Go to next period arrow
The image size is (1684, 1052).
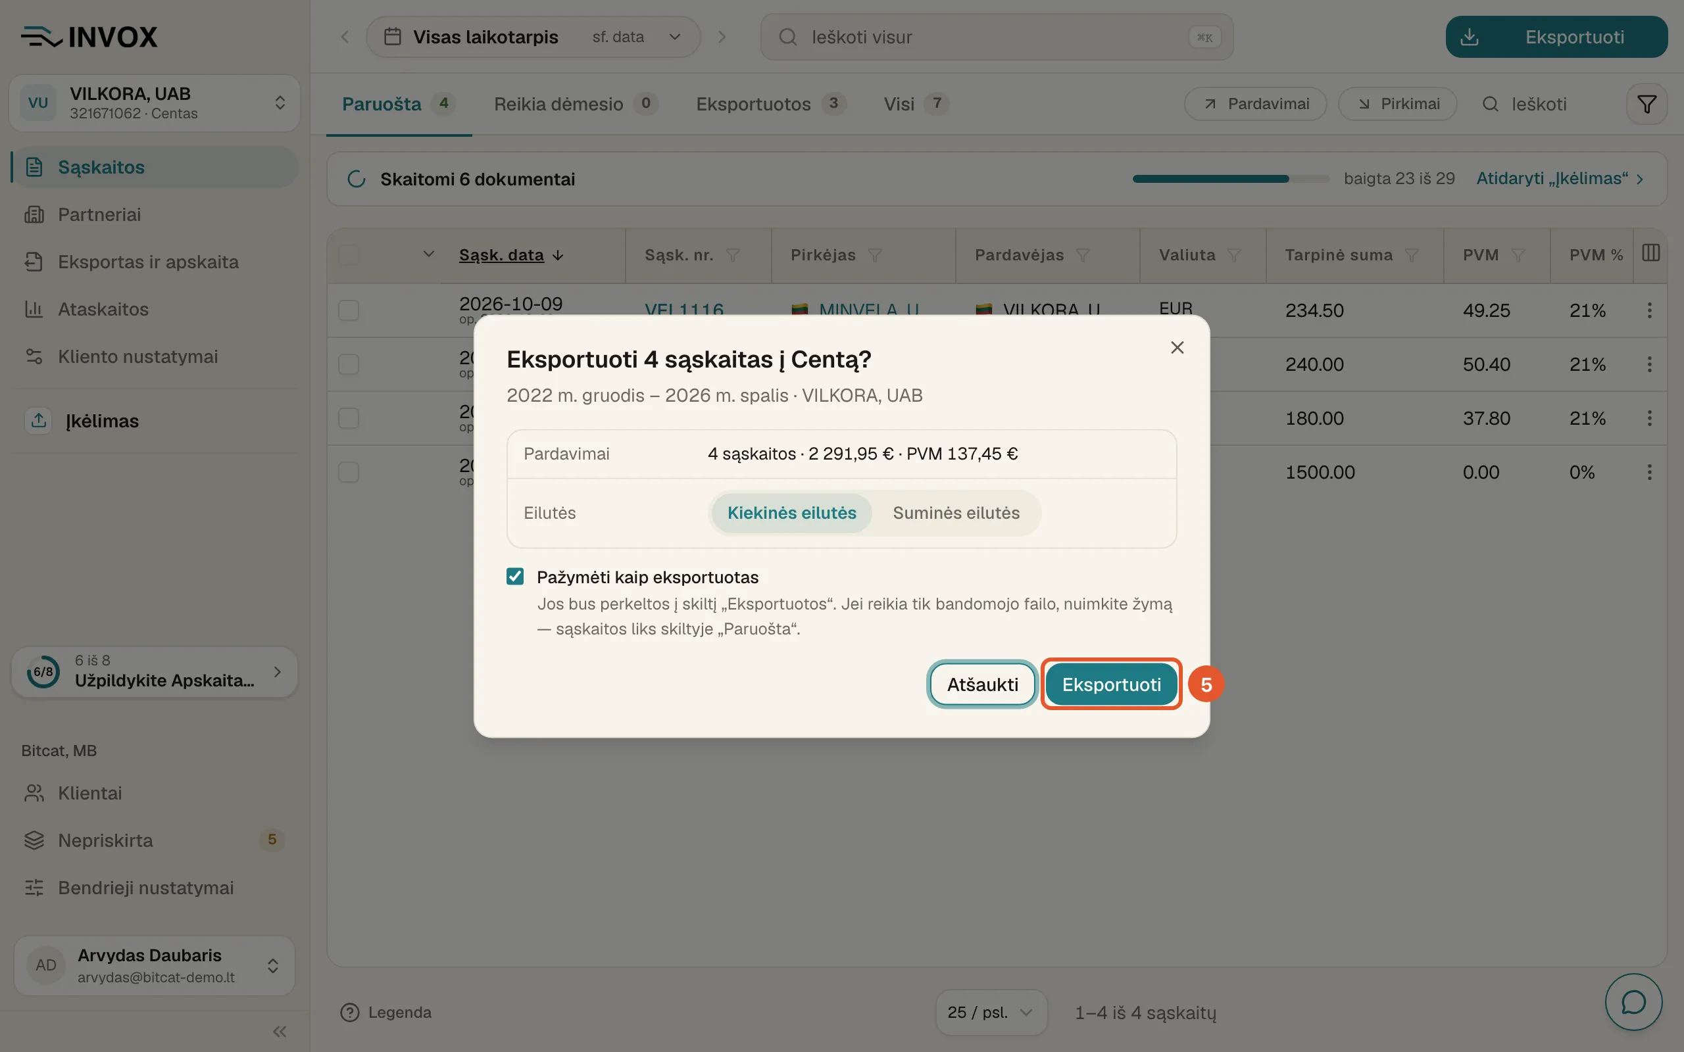coord(722,37)
